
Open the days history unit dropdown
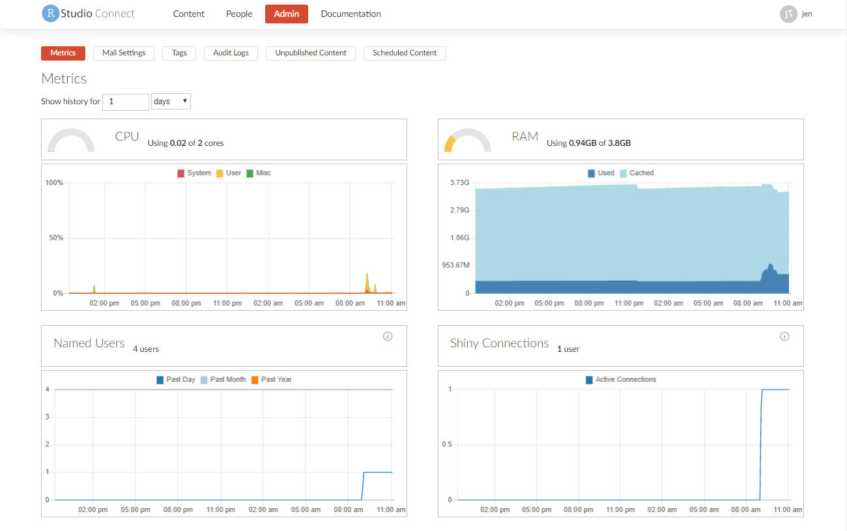pos(171,102)
